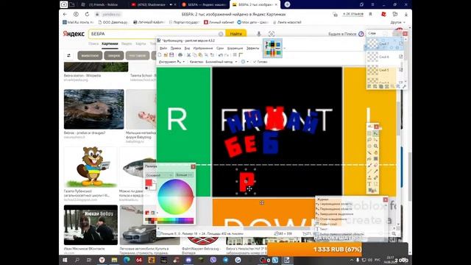
Task: Reload the page in browser toolbar
Action: pos(87,14)
